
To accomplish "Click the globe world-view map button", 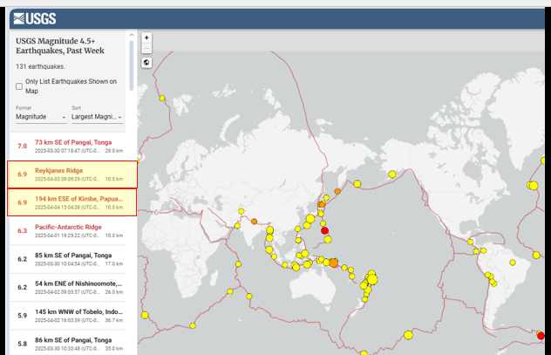I will pyautogui.click(x=146, y=63).
